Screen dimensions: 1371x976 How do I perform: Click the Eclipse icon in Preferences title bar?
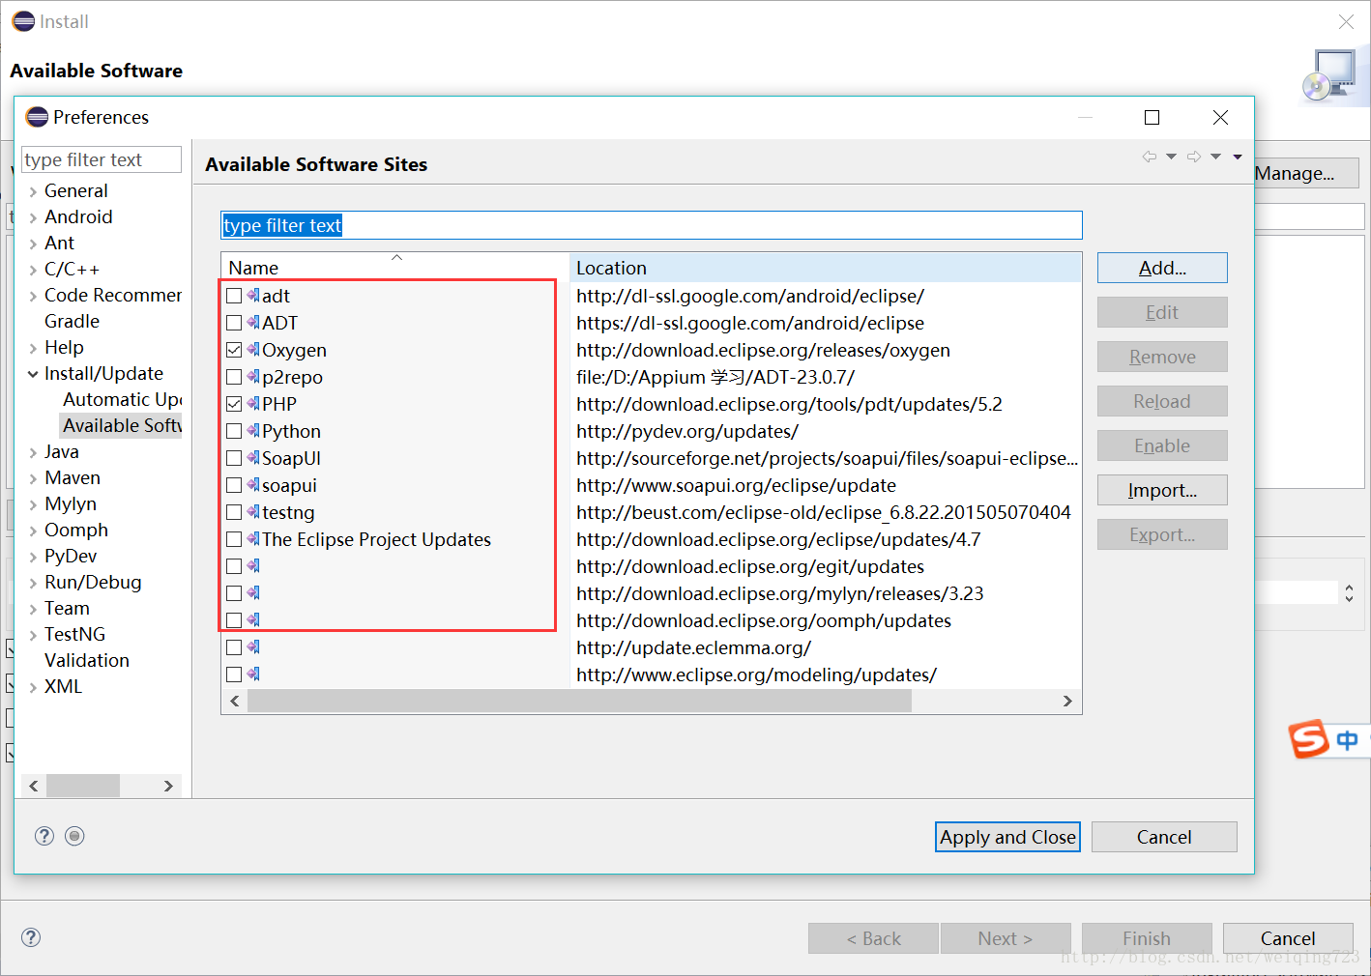37,117
